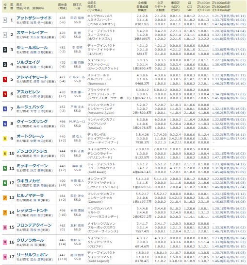247x265 pixels.
Task: Open horse page for ウキヨノカゼ
Action: [x=28, y=181]
